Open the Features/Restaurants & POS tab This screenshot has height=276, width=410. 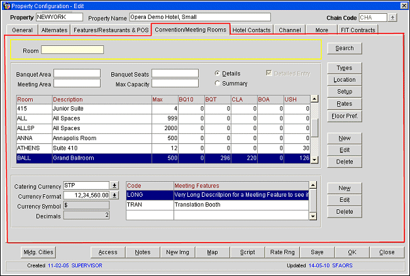(x=111, y=30)
